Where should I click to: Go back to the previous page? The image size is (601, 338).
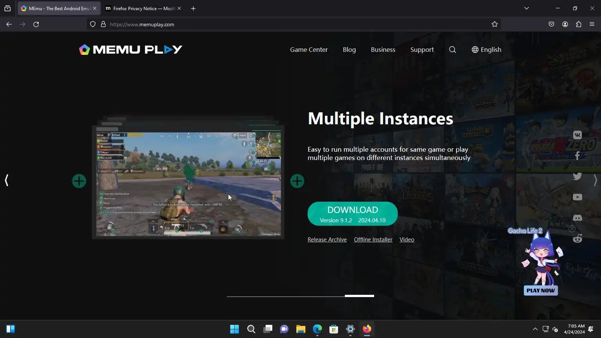(9, 24)
